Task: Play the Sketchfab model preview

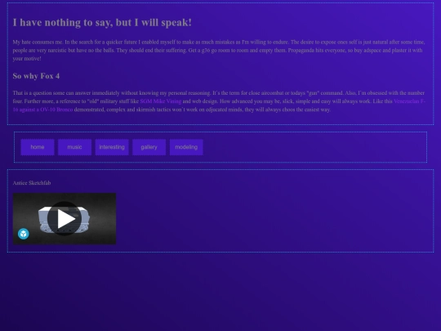Action: [65, 218]
